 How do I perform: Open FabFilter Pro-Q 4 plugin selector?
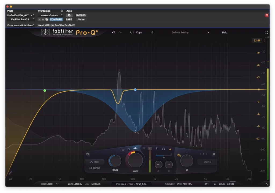[x=21, y=20]
